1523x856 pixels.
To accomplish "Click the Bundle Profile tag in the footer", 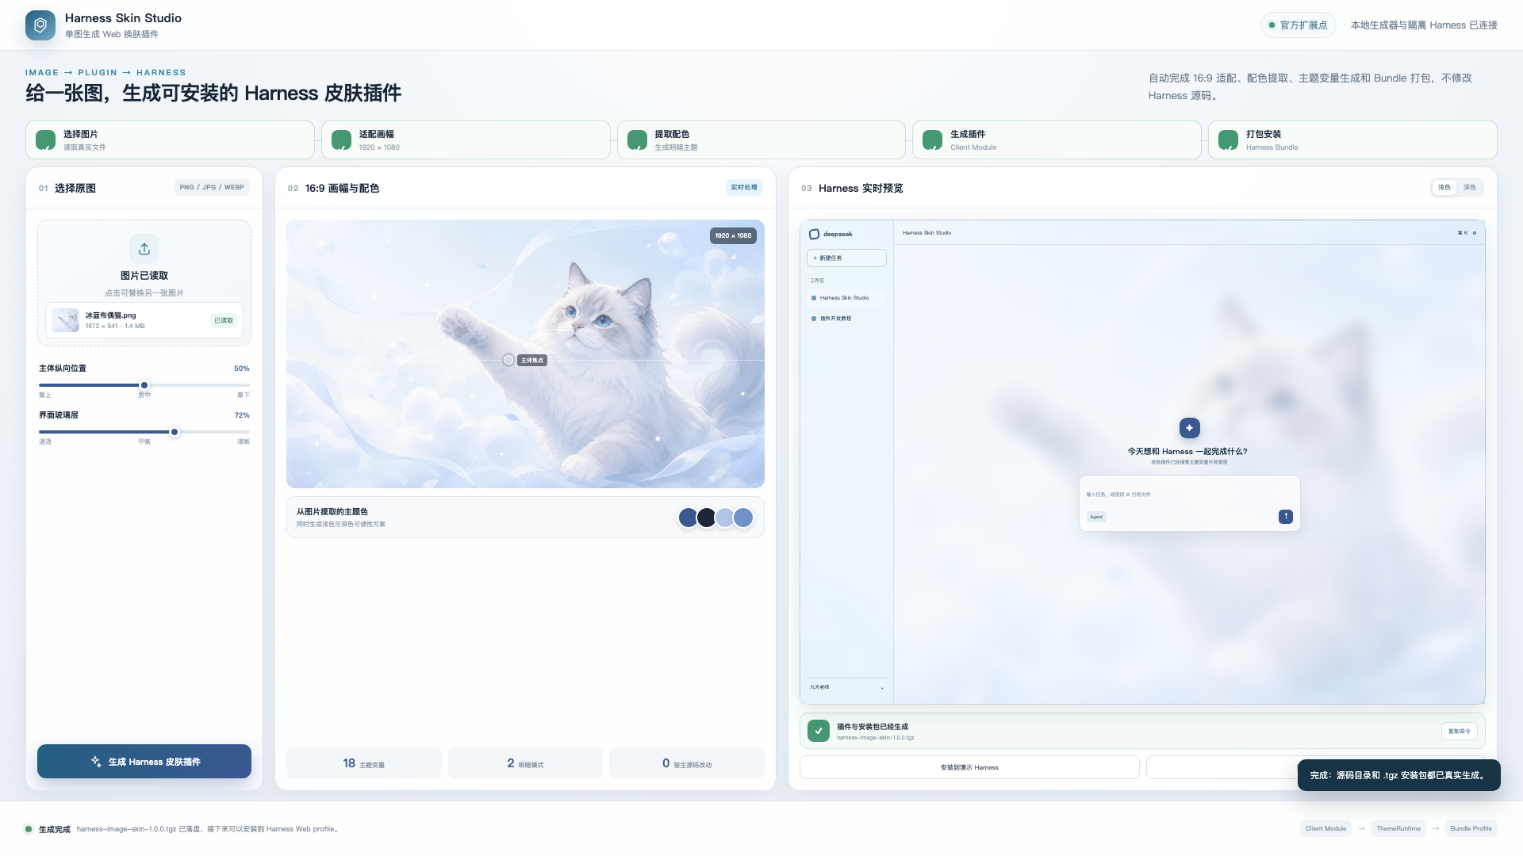I will pyautogui.click(x=1471, y=829).
